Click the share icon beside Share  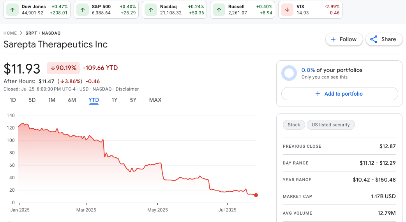[x=374, y=39]
